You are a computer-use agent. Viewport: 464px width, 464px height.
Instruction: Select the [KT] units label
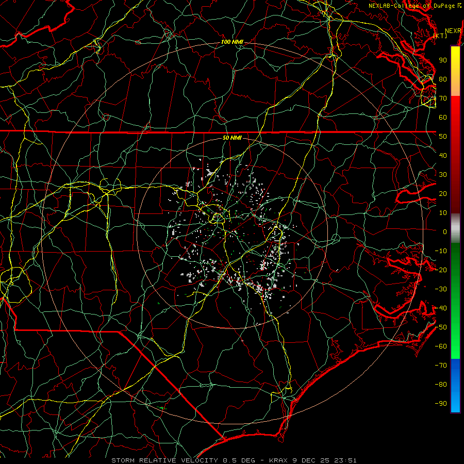pos(440,36)
